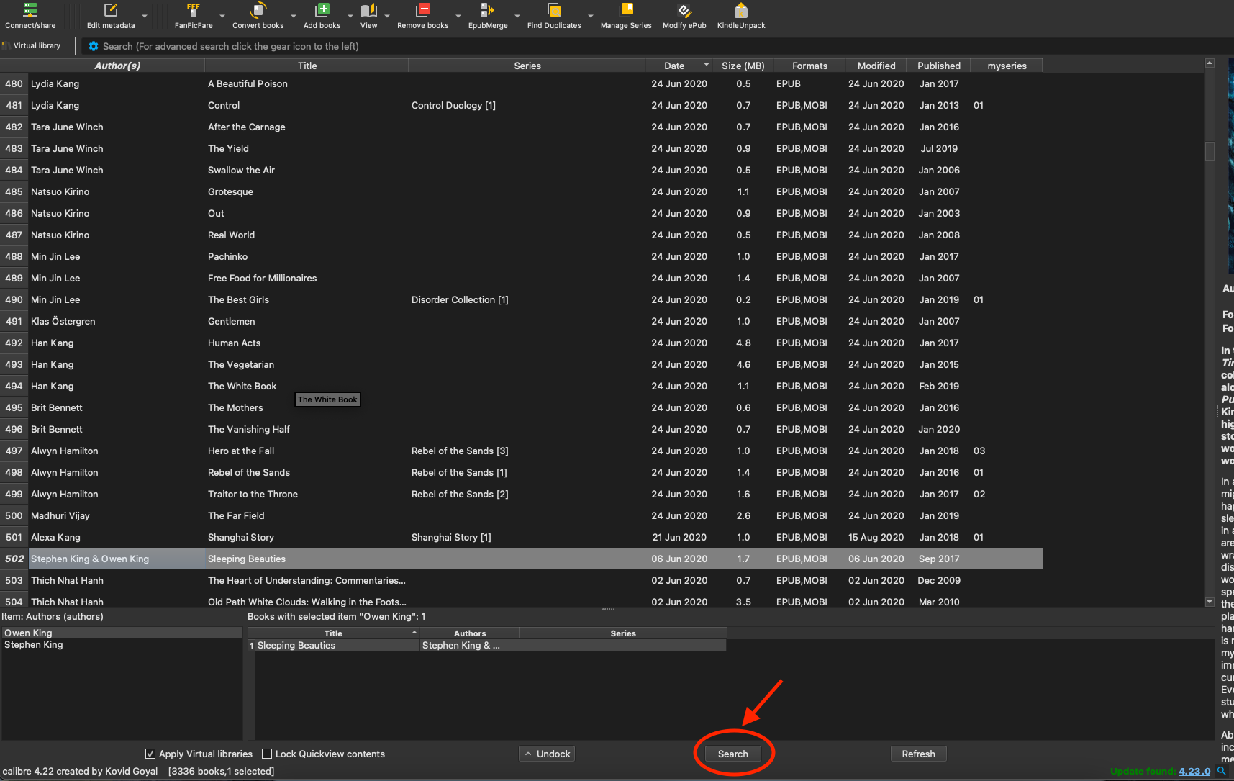Select the book Human Acts

coord(234,343)
